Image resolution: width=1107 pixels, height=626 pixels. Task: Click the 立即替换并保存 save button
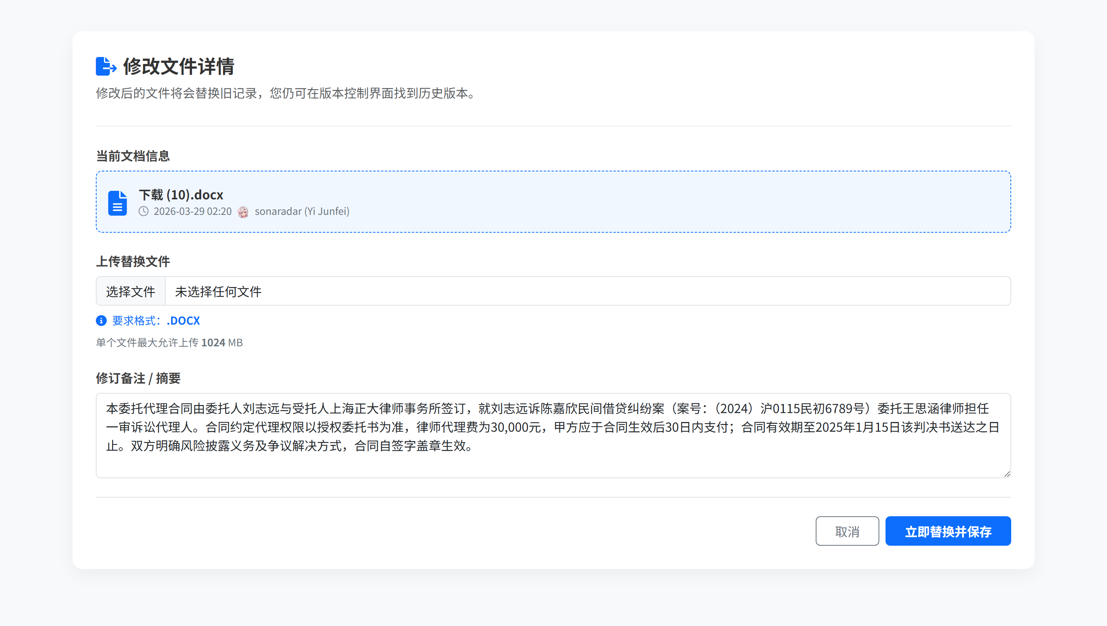(948, 531)
